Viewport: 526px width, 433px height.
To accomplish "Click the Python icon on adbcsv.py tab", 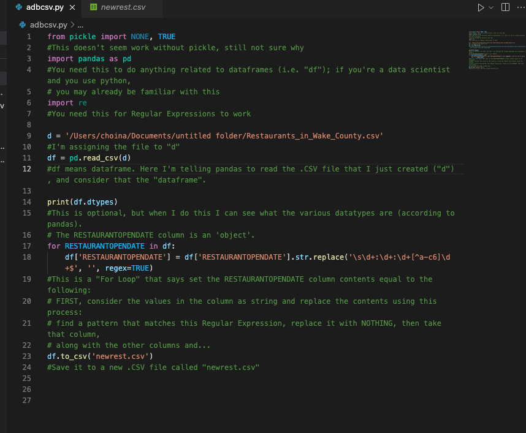I will 19,7.
